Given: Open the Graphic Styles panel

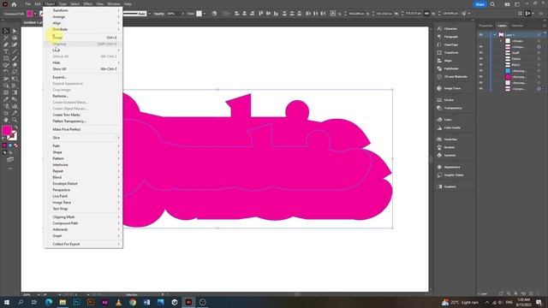Looking at the screenshot, I should pos(450,175).
